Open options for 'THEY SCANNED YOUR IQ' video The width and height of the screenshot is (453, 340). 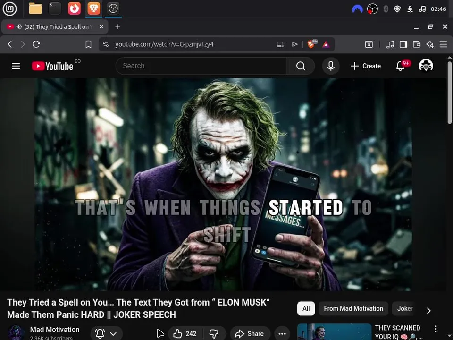pos(436,329)
